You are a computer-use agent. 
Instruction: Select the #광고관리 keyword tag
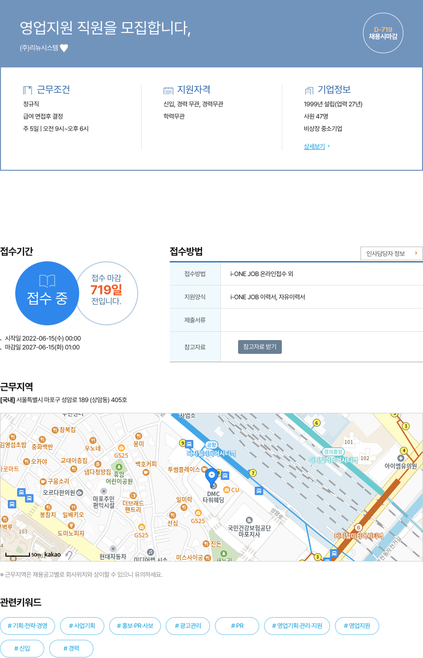pyautogui.click(x=188, y=626)
